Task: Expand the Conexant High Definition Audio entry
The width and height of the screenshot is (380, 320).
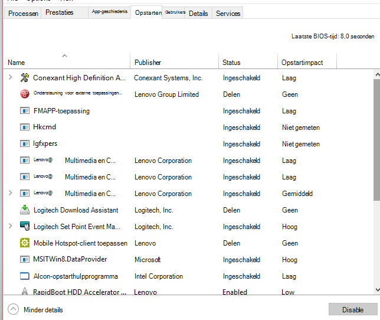Action: (x=10, y=77)
